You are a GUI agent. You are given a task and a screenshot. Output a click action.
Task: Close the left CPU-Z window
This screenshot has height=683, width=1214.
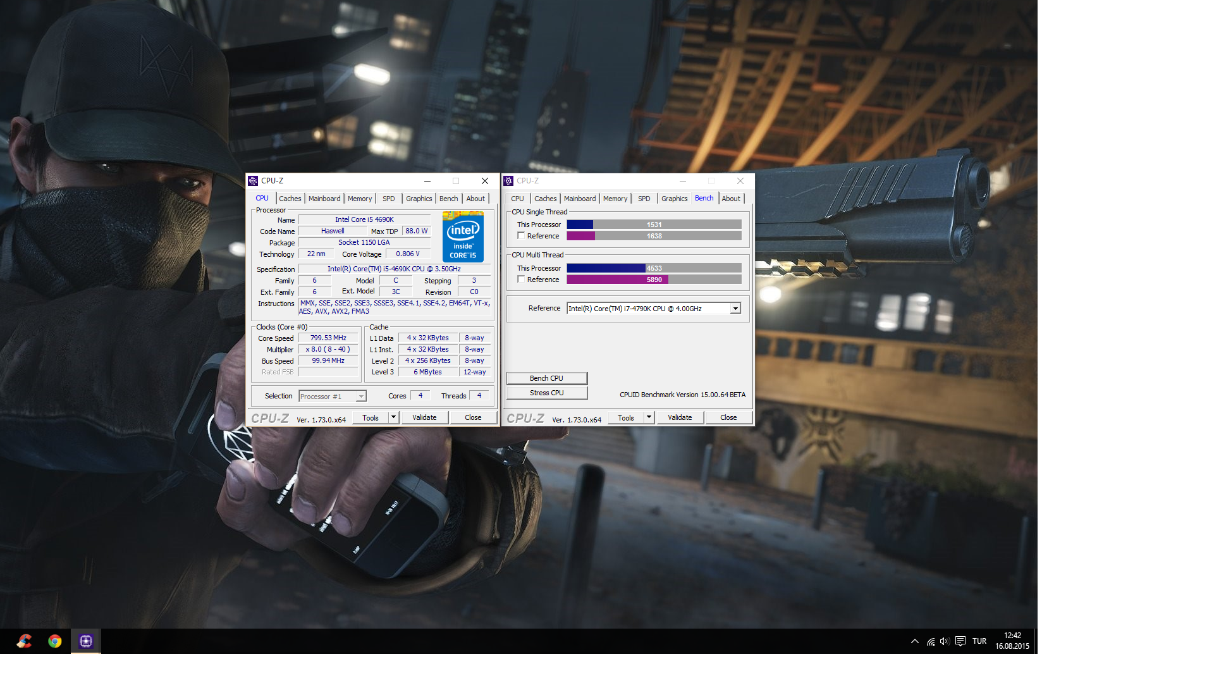tap(485, 181)
